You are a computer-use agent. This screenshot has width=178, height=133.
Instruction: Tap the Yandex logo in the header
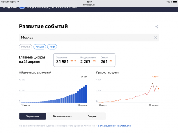click(22, 6)
